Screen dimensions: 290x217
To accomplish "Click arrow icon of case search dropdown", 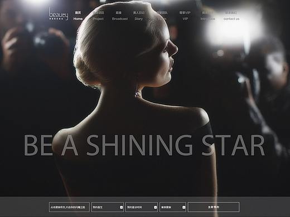I will [x=183, y=207].
